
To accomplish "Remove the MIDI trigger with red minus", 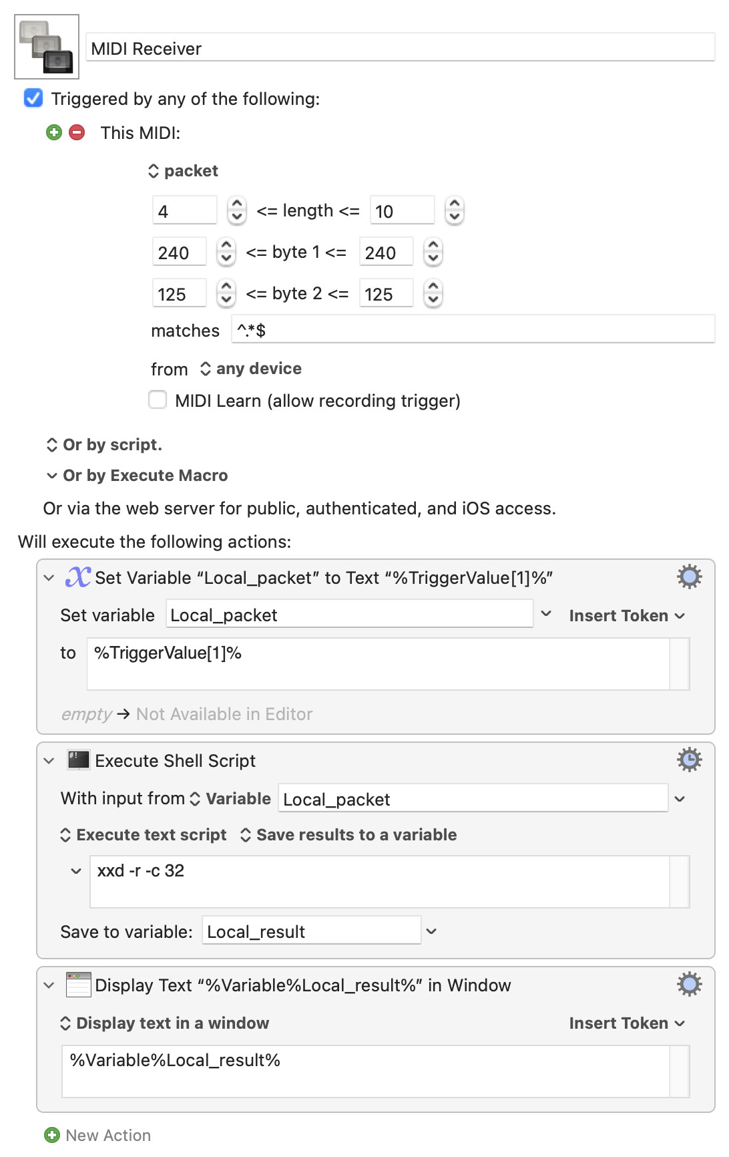I will tap(77, 132).
